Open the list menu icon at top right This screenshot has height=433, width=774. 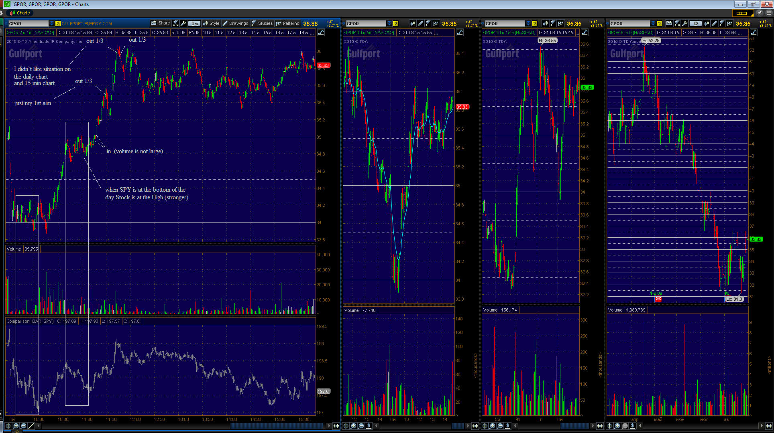pyautogui.click(x=769, y=13)
